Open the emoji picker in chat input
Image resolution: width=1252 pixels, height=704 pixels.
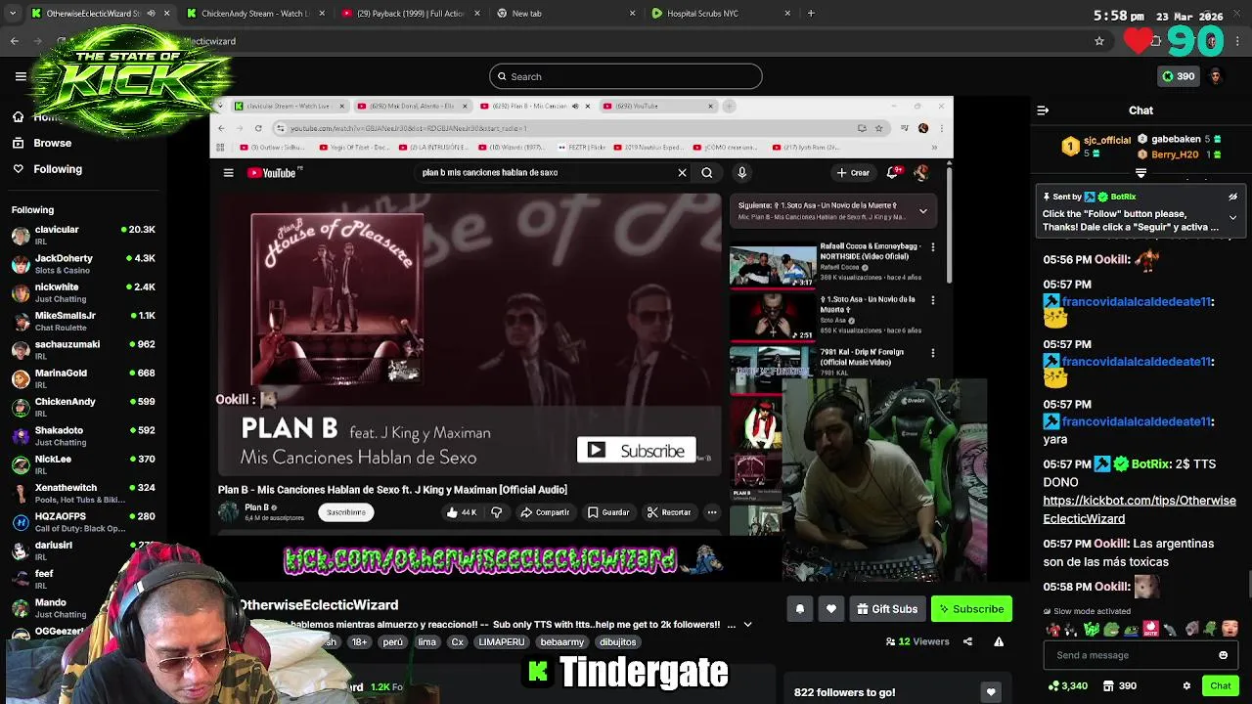1223,655
